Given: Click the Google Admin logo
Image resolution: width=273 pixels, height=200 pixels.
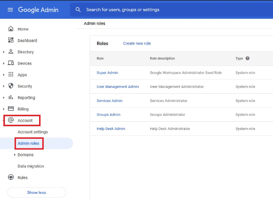Looking at the screenshot, I should pyautogui.click(x=38, y=10).
